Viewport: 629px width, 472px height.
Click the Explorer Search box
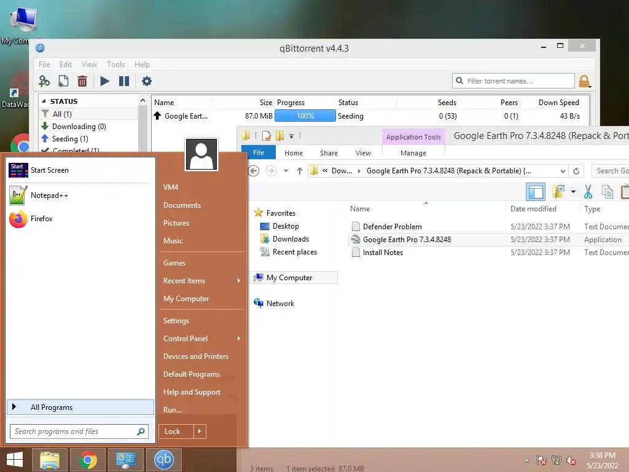point(611,171)
